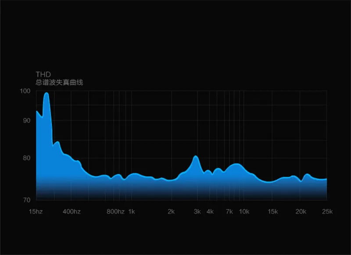Click the 15hz frequency label

[x=36, y=212]
